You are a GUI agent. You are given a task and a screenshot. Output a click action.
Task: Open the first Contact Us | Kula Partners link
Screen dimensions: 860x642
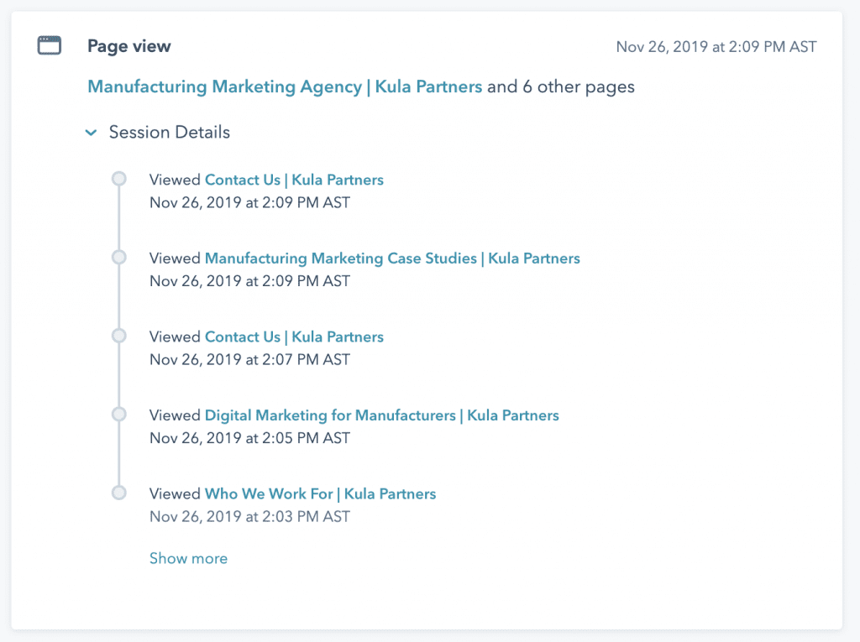point(294,179)
